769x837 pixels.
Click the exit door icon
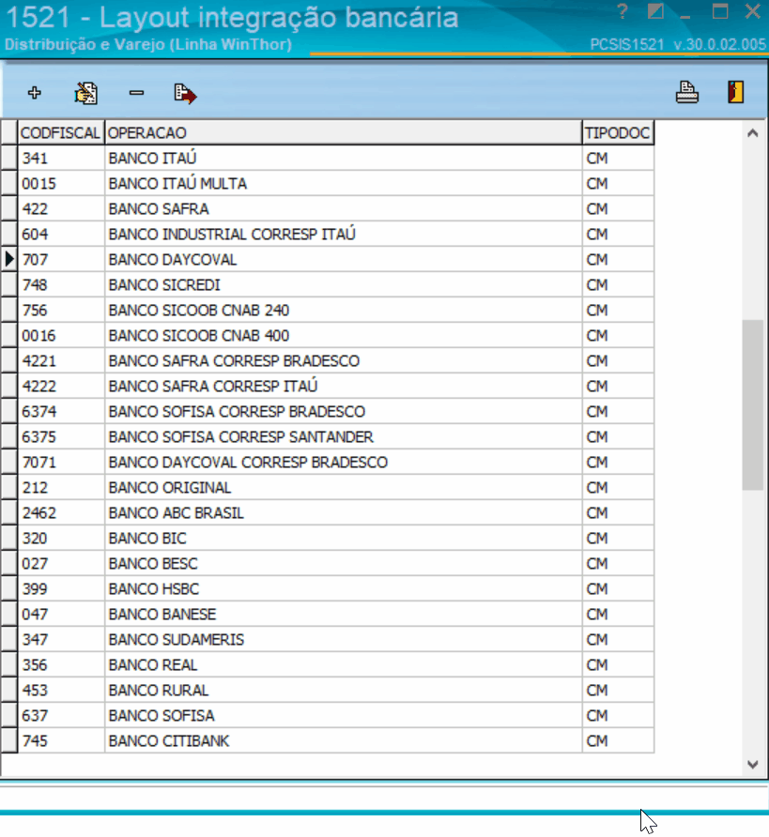pos(735,92)
